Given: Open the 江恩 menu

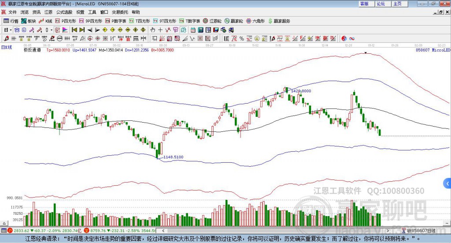Looking at the screenshot, I should [x=48, y=12].
